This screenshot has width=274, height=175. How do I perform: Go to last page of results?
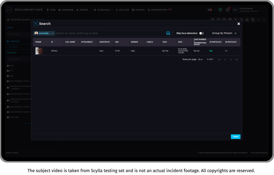click(x=237, y=60)
